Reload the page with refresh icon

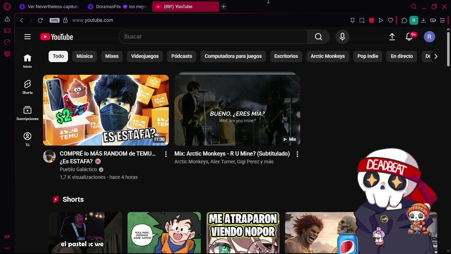(40, 20)
